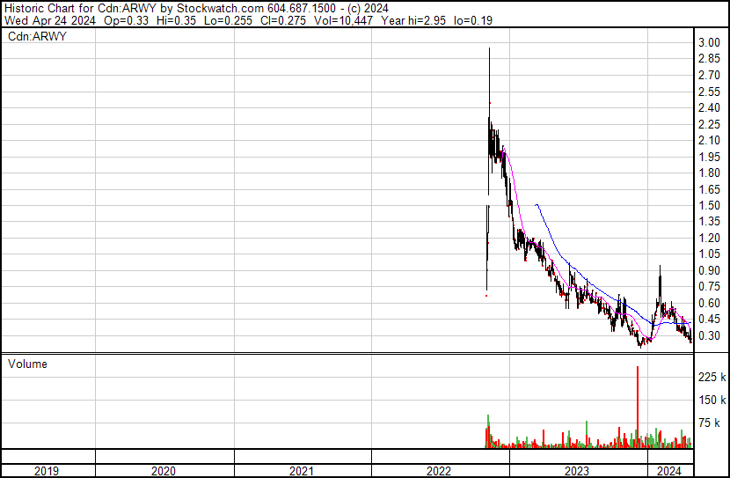Select the 2024 year marker
Image resolution: width=730 pixels, height=478 pixels.
tap(669, 471)
